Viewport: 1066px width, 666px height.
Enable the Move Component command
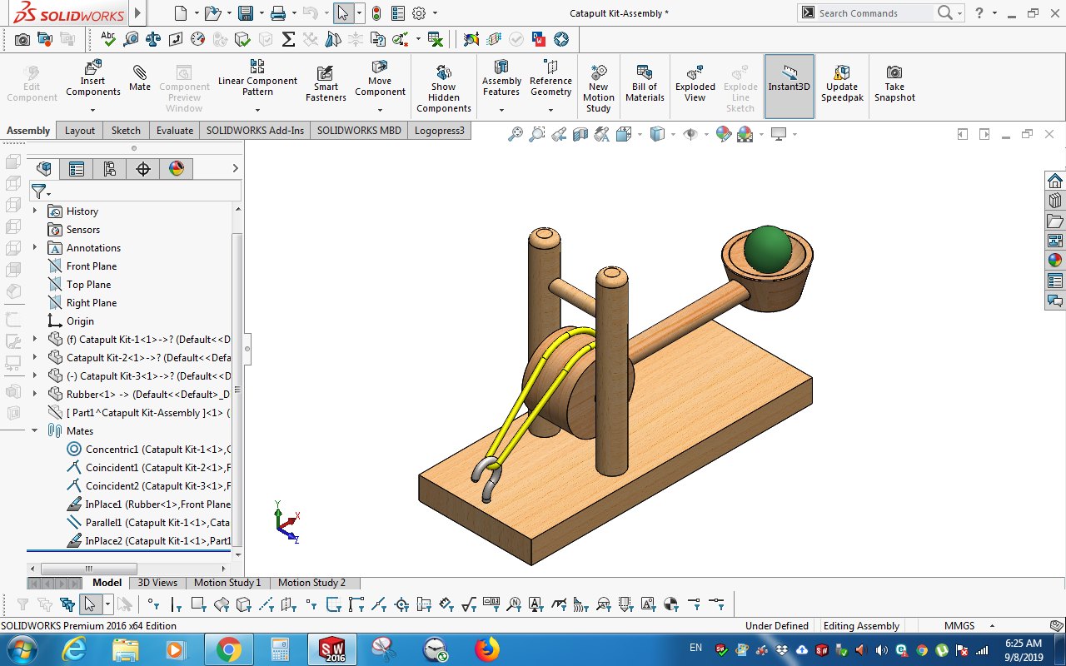(x=380, y=81)
